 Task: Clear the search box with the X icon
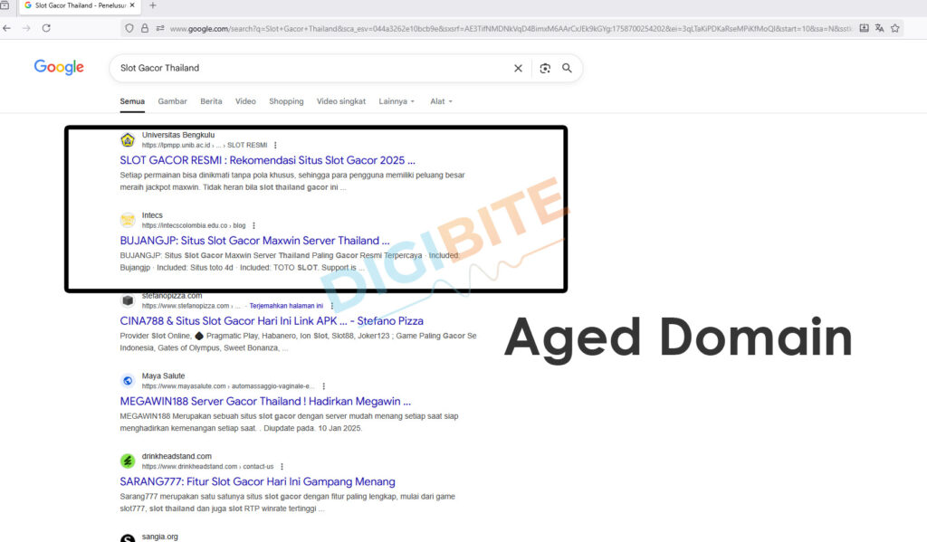[518, 68]
